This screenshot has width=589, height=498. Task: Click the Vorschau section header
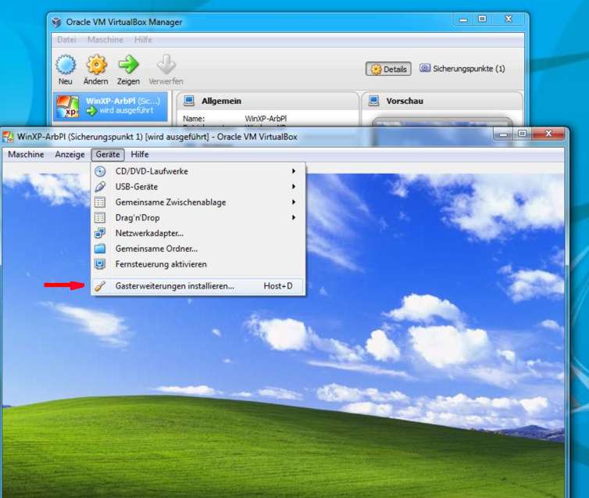click(442, 101)
